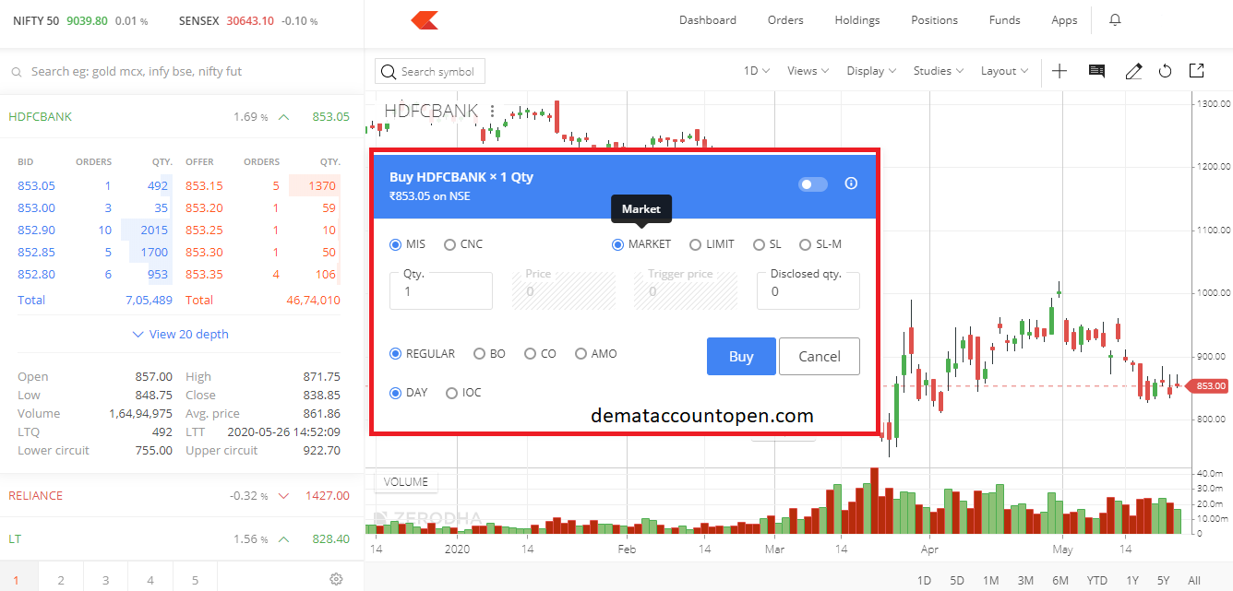Choose the LIMIT order type
Viewport: 1233px width, 591px height.
click(696, 244)
